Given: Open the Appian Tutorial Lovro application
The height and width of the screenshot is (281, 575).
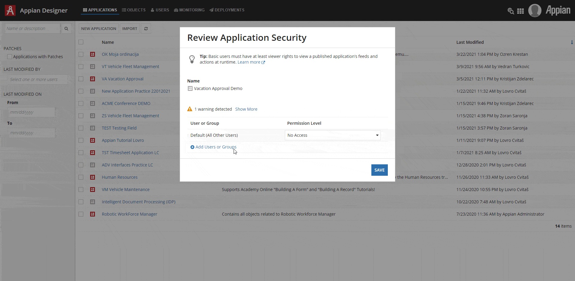Looking at the screenshot, I should (x=123, y=140).
